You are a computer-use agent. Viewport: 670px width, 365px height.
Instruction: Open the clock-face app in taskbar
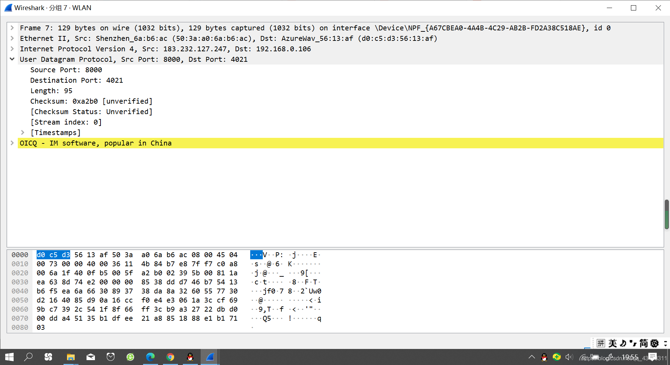(x=111, y=357)
